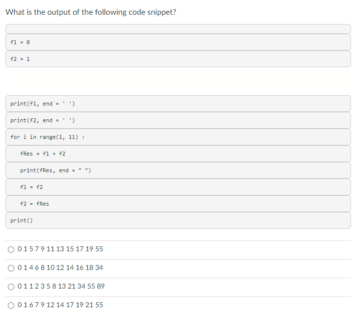The image size is (355, 319).
Task: Click answer text '0 1 1 2 3 5 8 13'
Action: (60, 287)
